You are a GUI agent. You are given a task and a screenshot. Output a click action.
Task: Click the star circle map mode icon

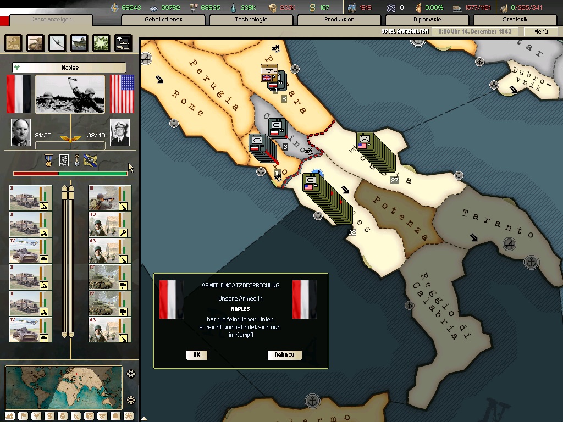(129, 416)
